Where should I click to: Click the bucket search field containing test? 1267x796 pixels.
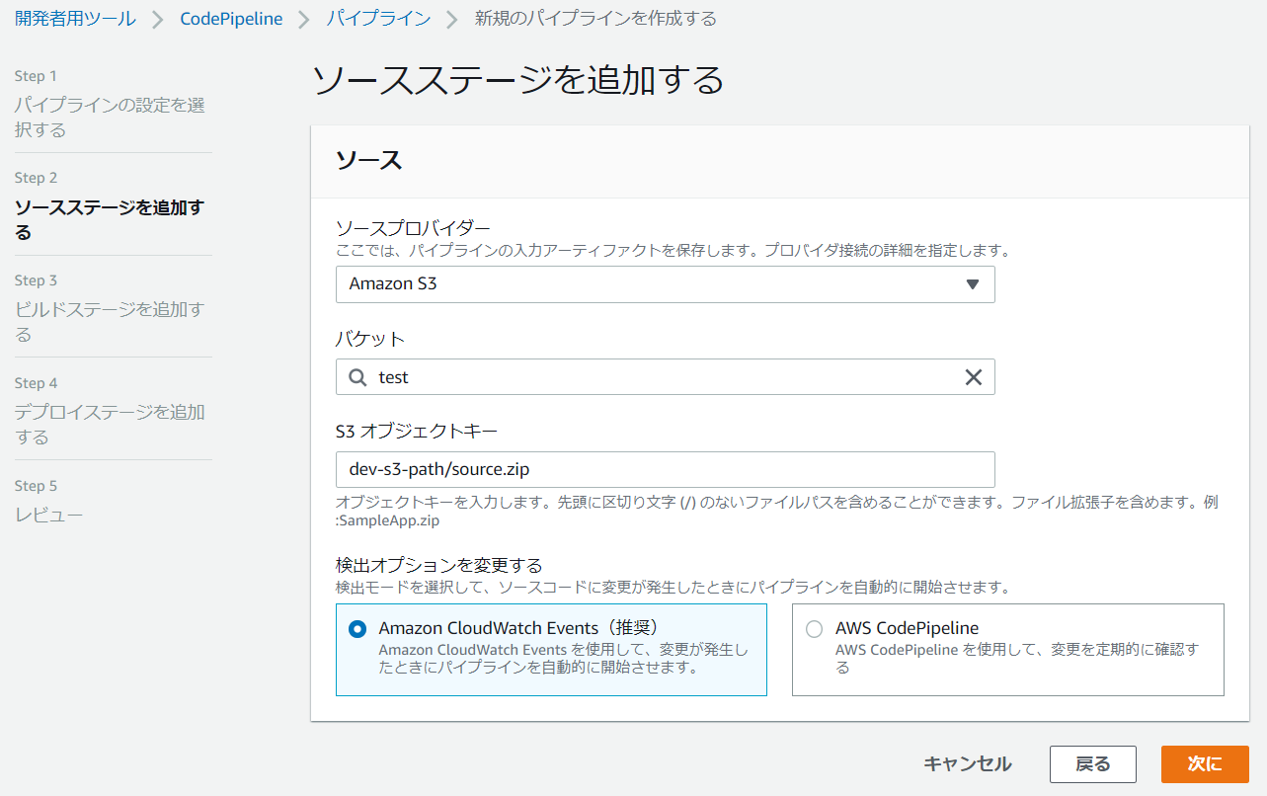[x=665, y=377]
